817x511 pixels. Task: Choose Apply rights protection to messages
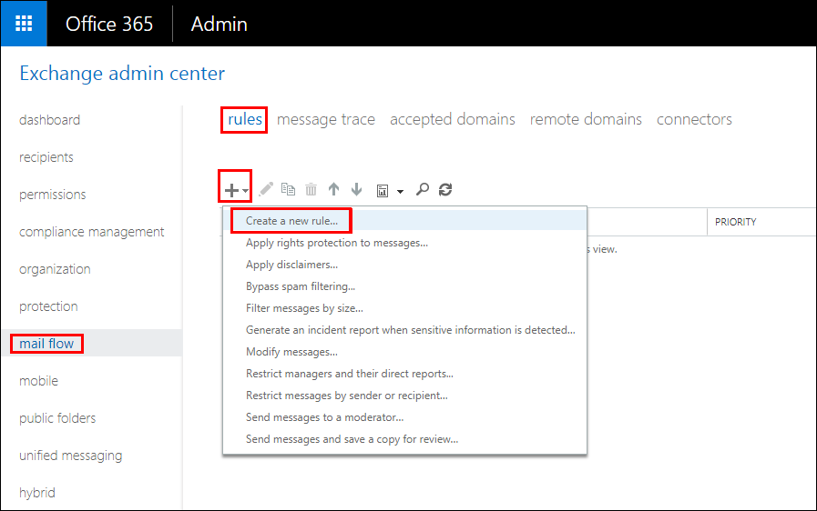[x=404, y=243]
